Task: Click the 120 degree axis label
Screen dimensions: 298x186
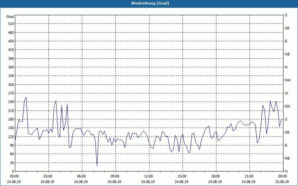Action: click(x=12, y=137)
